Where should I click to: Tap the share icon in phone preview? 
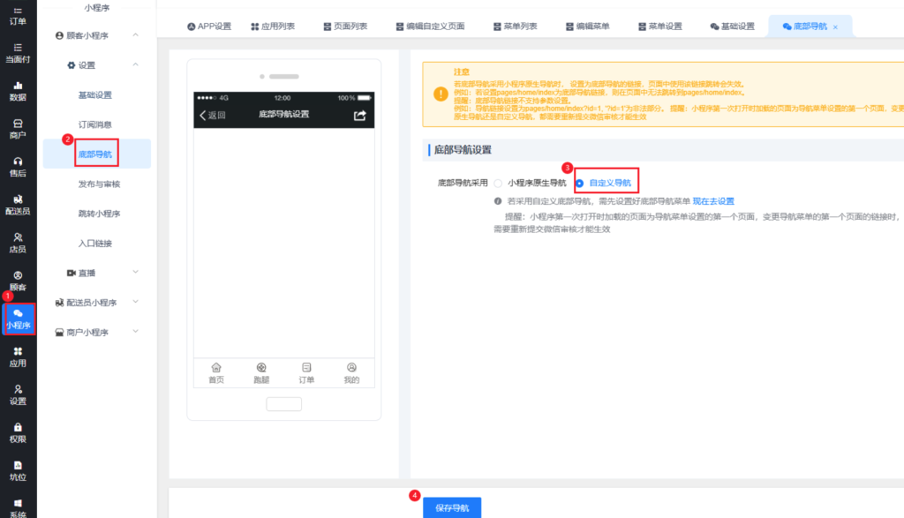coord(359,115)
